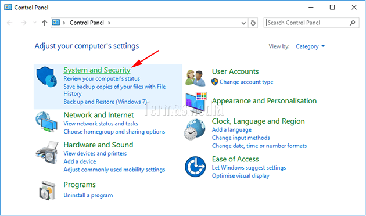The width and height of the screenshot is (366, 216).
Task: Click the Control Panel icon in address bar
Action: pyautogui.click(x=56, y=23)
